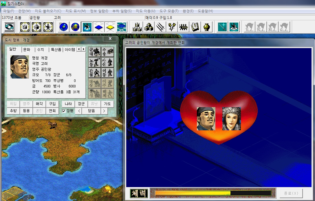Click the 나라 country button

point(68,104)
